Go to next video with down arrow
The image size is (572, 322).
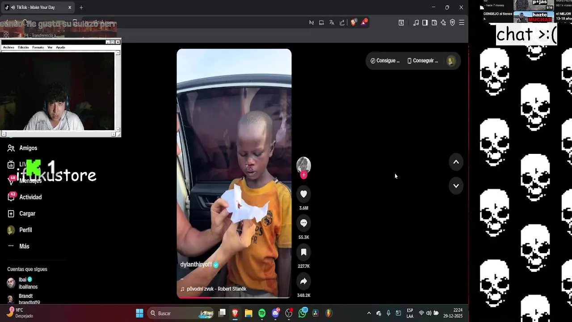pyautogui.click(x=456, y=186)
